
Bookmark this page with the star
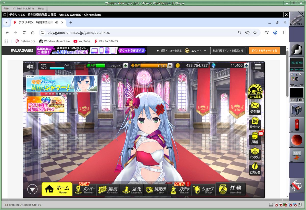(x=255, y=33)
